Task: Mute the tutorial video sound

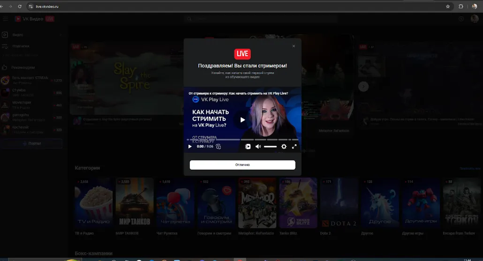Action: click(258, 147)
